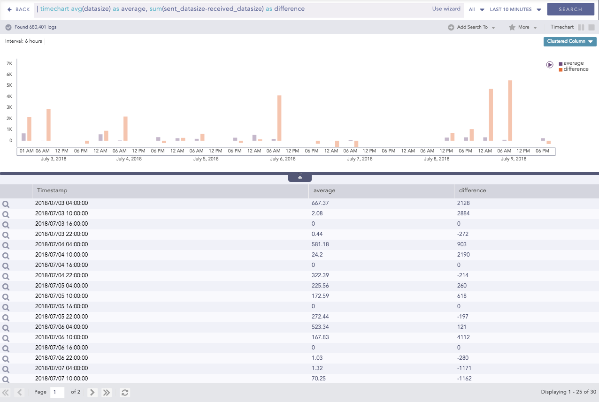Click the SEARCH button
Viewport: 599px width, 402px height.
pos(571,9)
